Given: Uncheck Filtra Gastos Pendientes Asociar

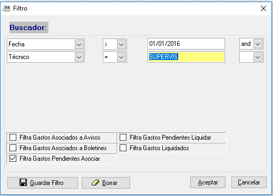Looking at the screenshot, I should (13, 159).
